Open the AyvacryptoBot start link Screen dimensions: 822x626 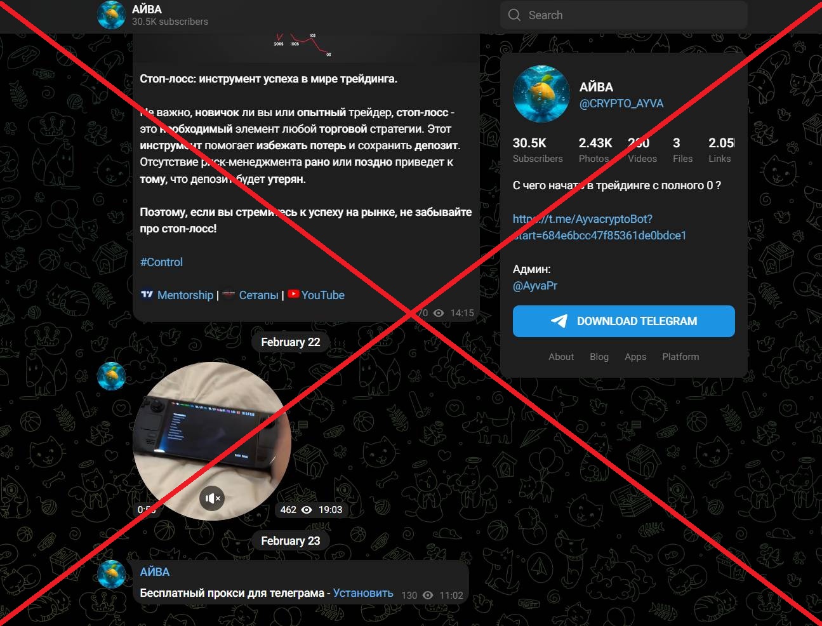click(599, 227)
